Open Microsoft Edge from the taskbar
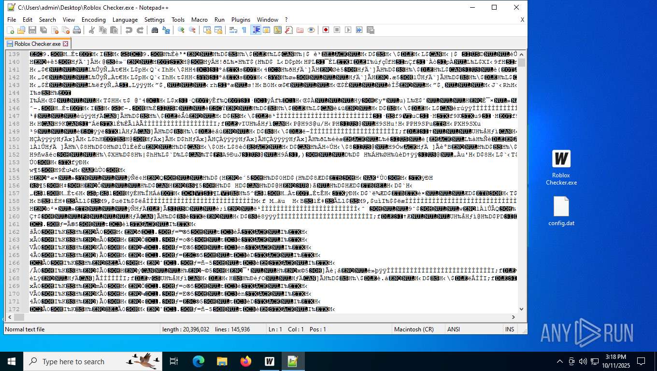 [x=199, y=361]
